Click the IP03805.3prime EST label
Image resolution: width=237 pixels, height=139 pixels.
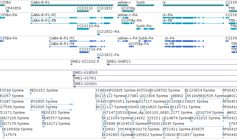(122, 90)
